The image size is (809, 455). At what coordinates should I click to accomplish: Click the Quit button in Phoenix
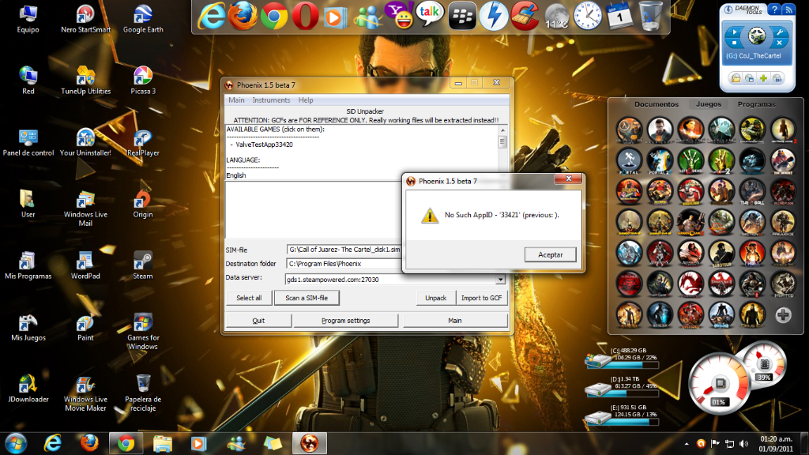(258, 321)
